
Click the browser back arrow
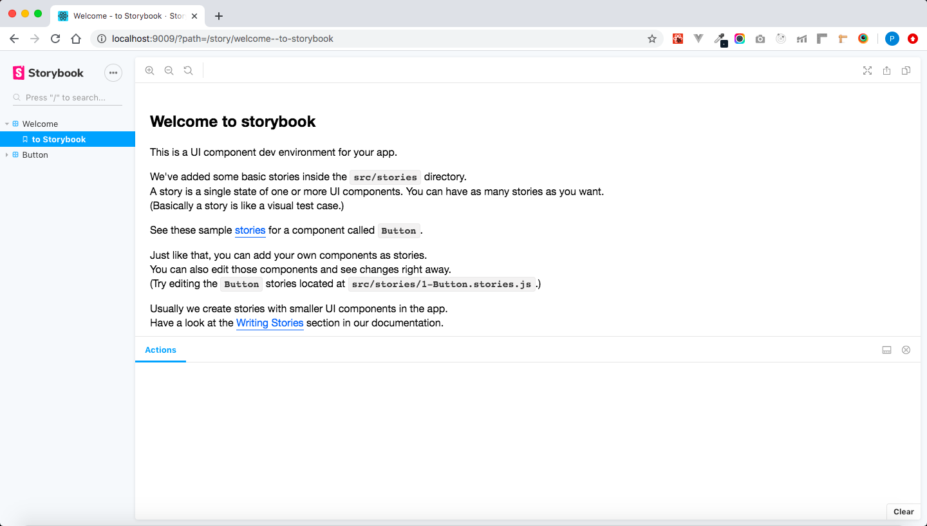pos(14,39)
